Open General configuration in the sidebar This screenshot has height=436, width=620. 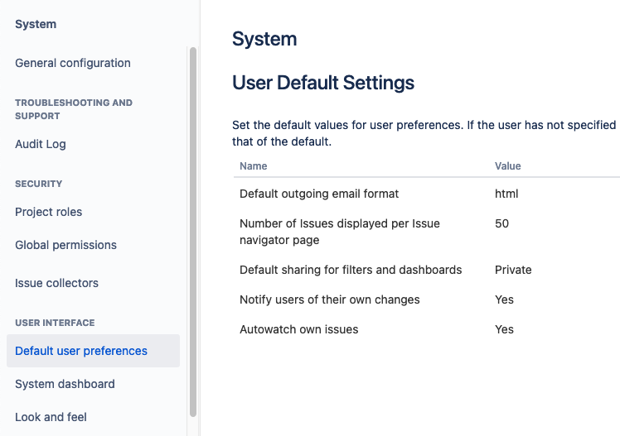[73, 63]
